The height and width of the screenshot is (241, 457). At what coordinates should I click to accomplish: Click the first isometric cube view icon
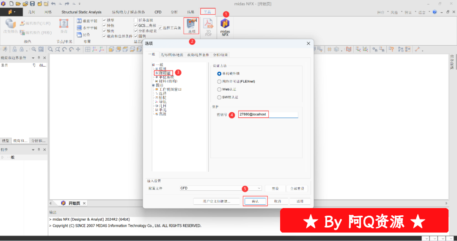pos(111,49)
